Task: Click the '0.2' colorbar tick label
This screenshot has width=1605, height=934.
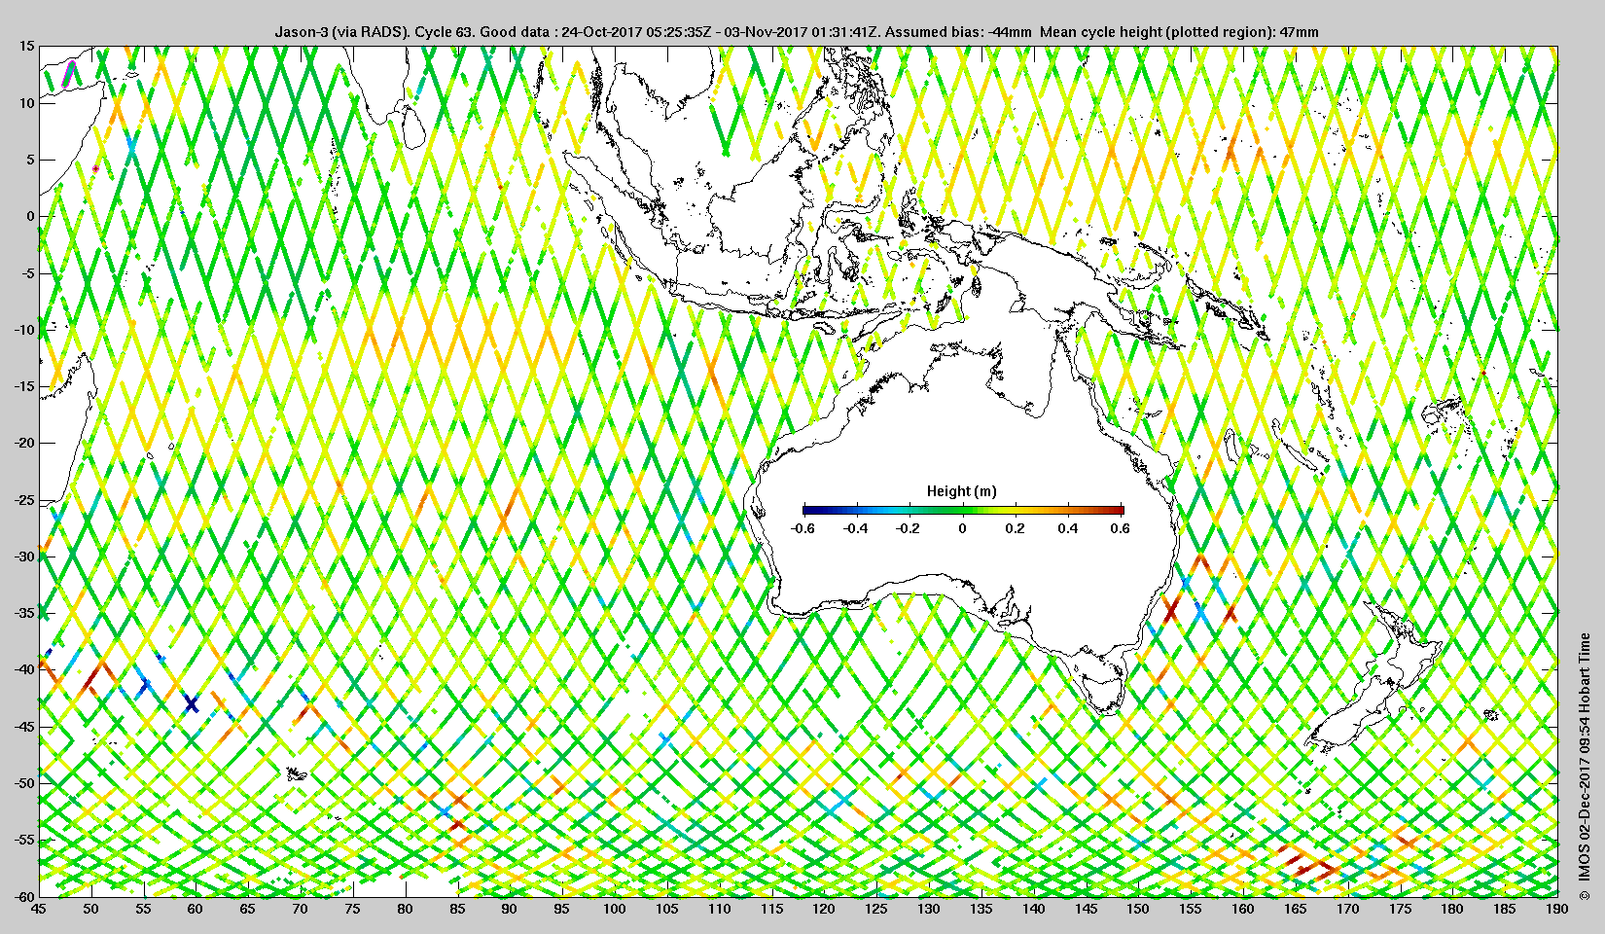Action: click(x=1015, y=528)
